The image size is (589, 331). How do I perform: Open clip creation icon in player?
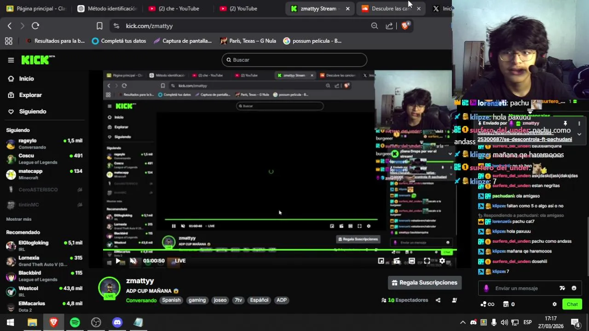coord(397,261)
